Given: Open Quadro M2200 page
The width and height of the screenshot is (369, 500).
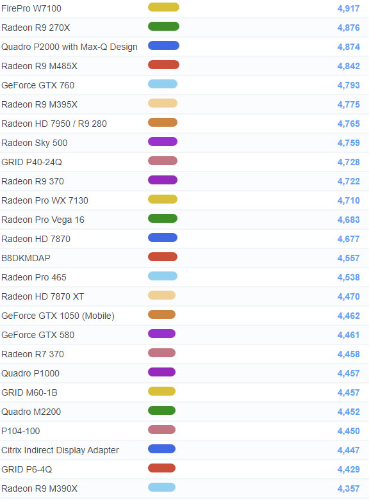Looking at the screenshot, I should [31, 412].
